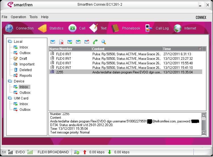The height and width of the screenshot is (157, 213).
Task: Sort by Content column header
Action: tap(127, 49)
